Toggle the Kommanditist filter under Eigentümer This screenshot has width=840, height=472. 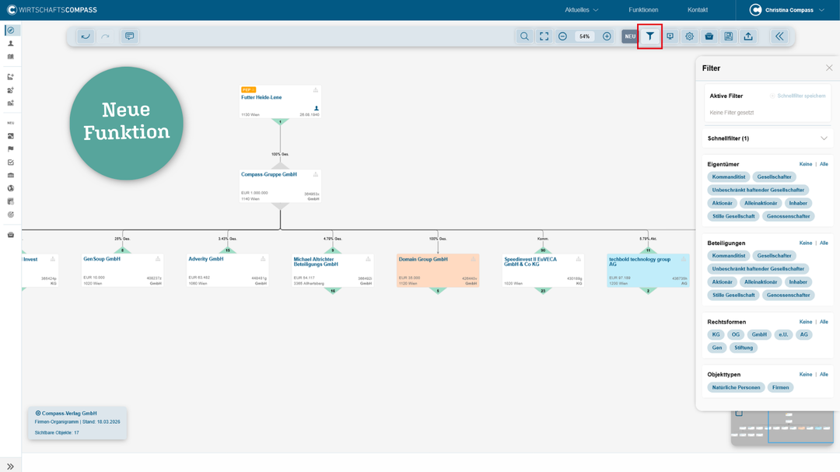pos(729,177)
